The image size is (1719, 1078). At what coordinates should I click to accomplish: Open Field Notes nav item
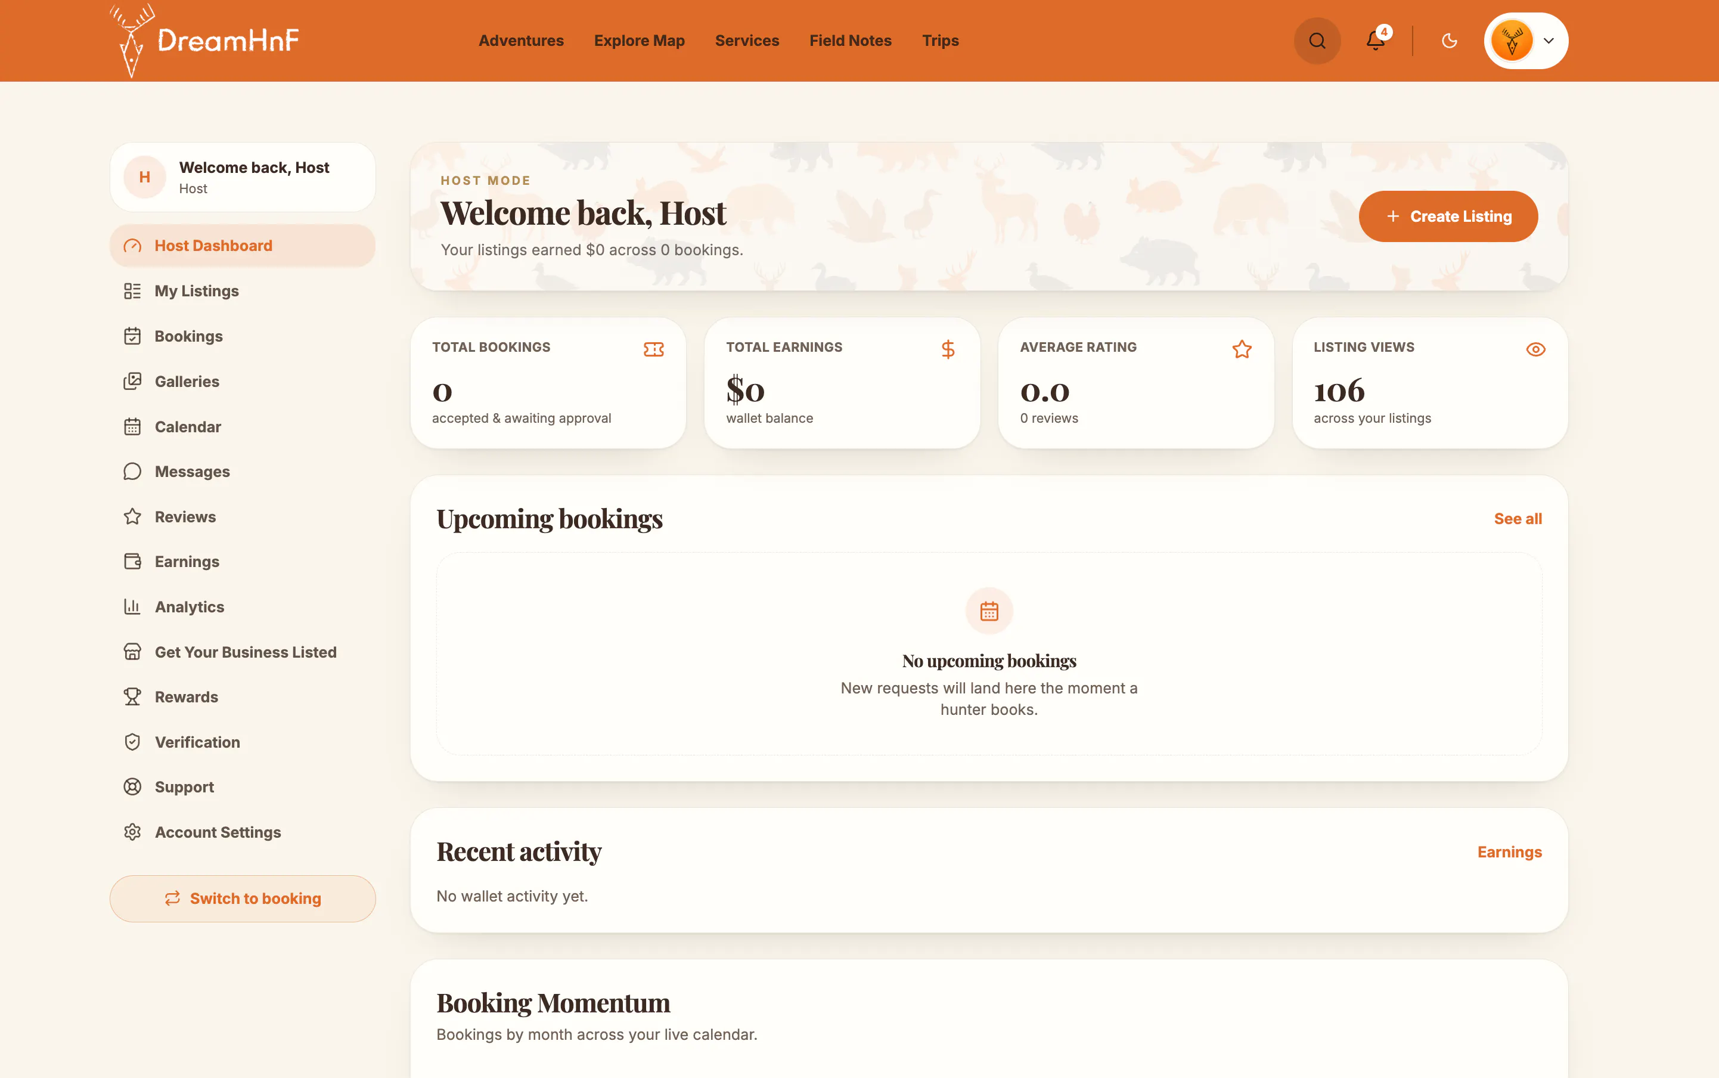pyautogui.click(x=850, y=41)
